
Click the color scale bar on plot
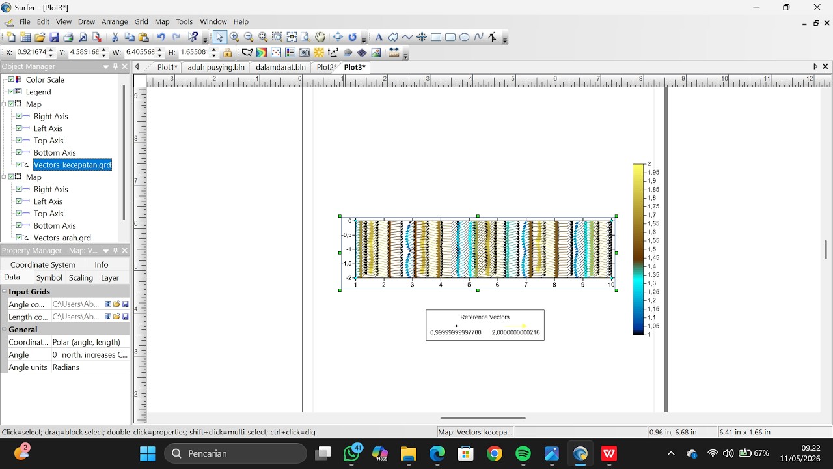coord(638,249)
